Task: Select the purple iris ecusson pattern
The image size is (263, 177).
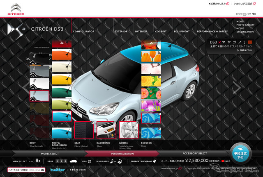Action: (151, 106)
